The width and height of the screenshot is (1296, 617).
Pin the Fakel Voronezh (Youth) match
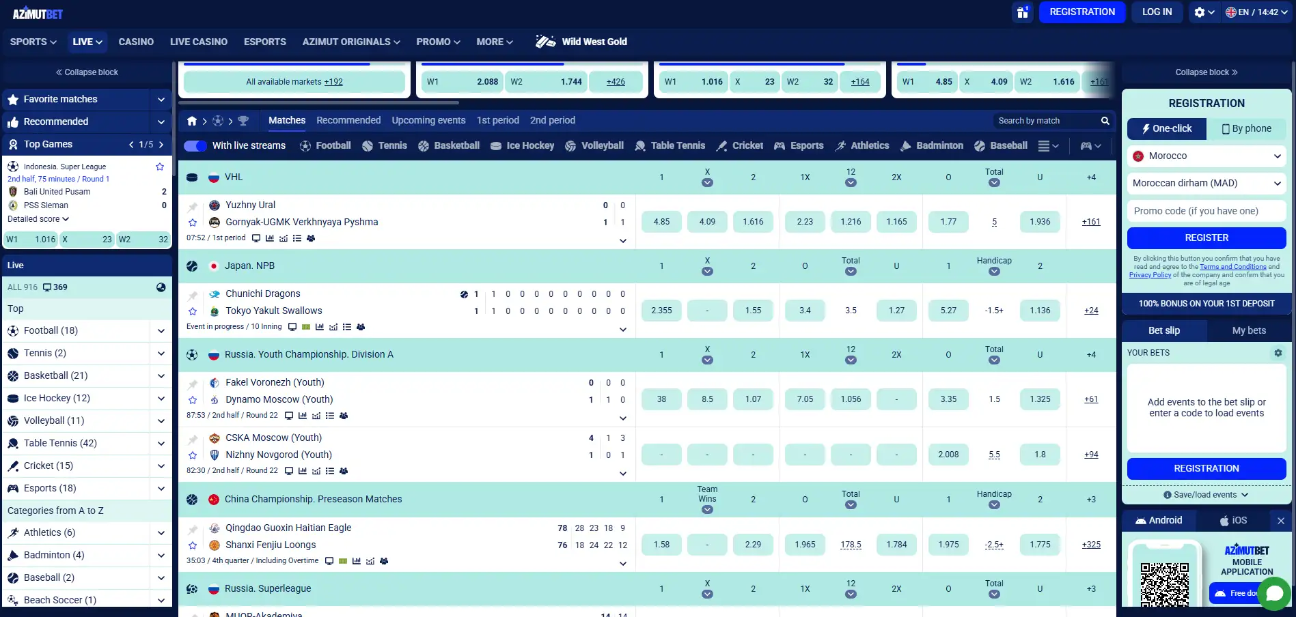click(193, 384)
